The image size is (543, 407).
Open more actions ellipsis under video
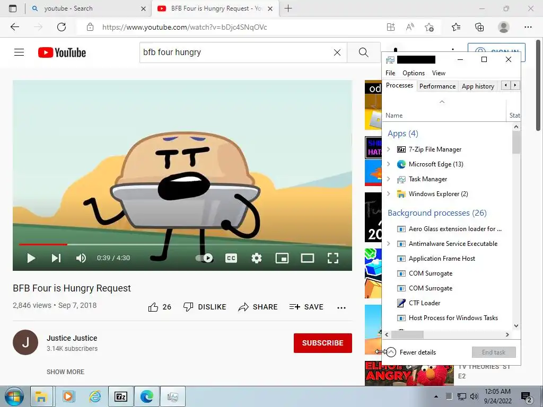[x=341, y=308]
